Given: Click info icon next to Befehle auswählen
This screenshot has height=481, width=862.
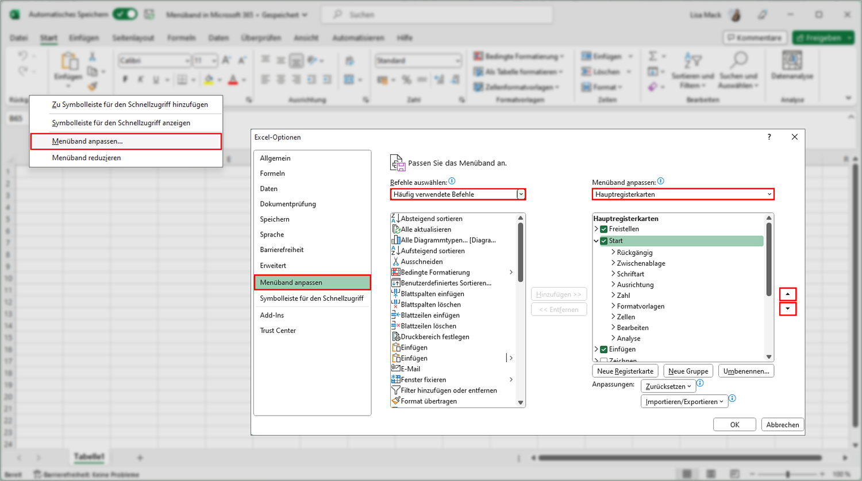Looking at the screenshot, I should coord(452,181).
